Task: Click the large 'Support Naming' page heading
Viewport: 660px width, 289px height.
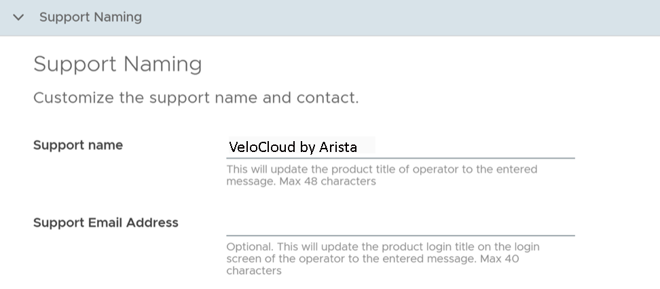Action: (x=117, y=64)
